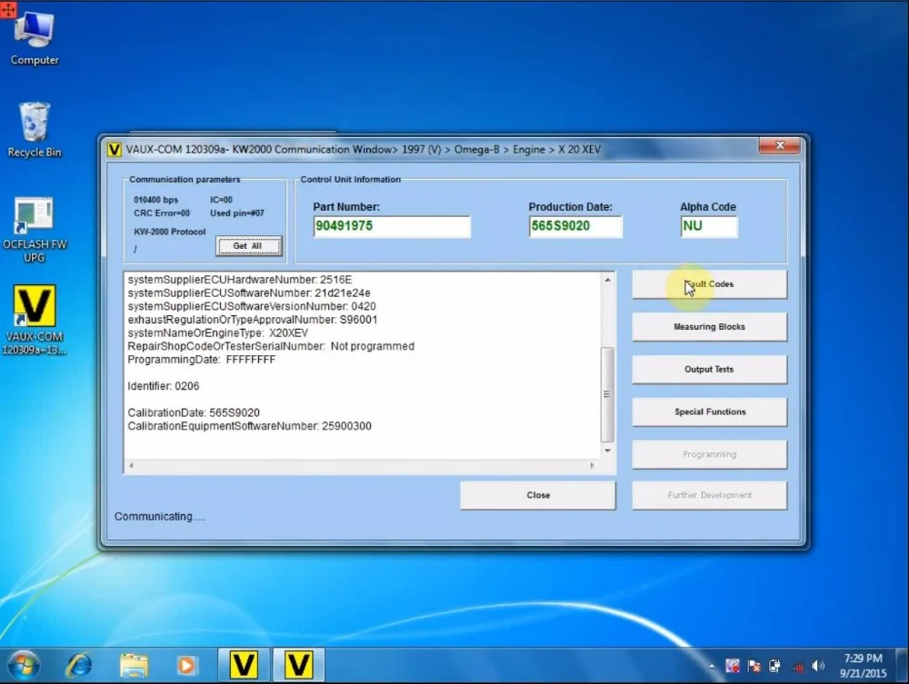909x684 pixels.
Task: Click the Used pin=#07 text
Action: pos(236,213)
